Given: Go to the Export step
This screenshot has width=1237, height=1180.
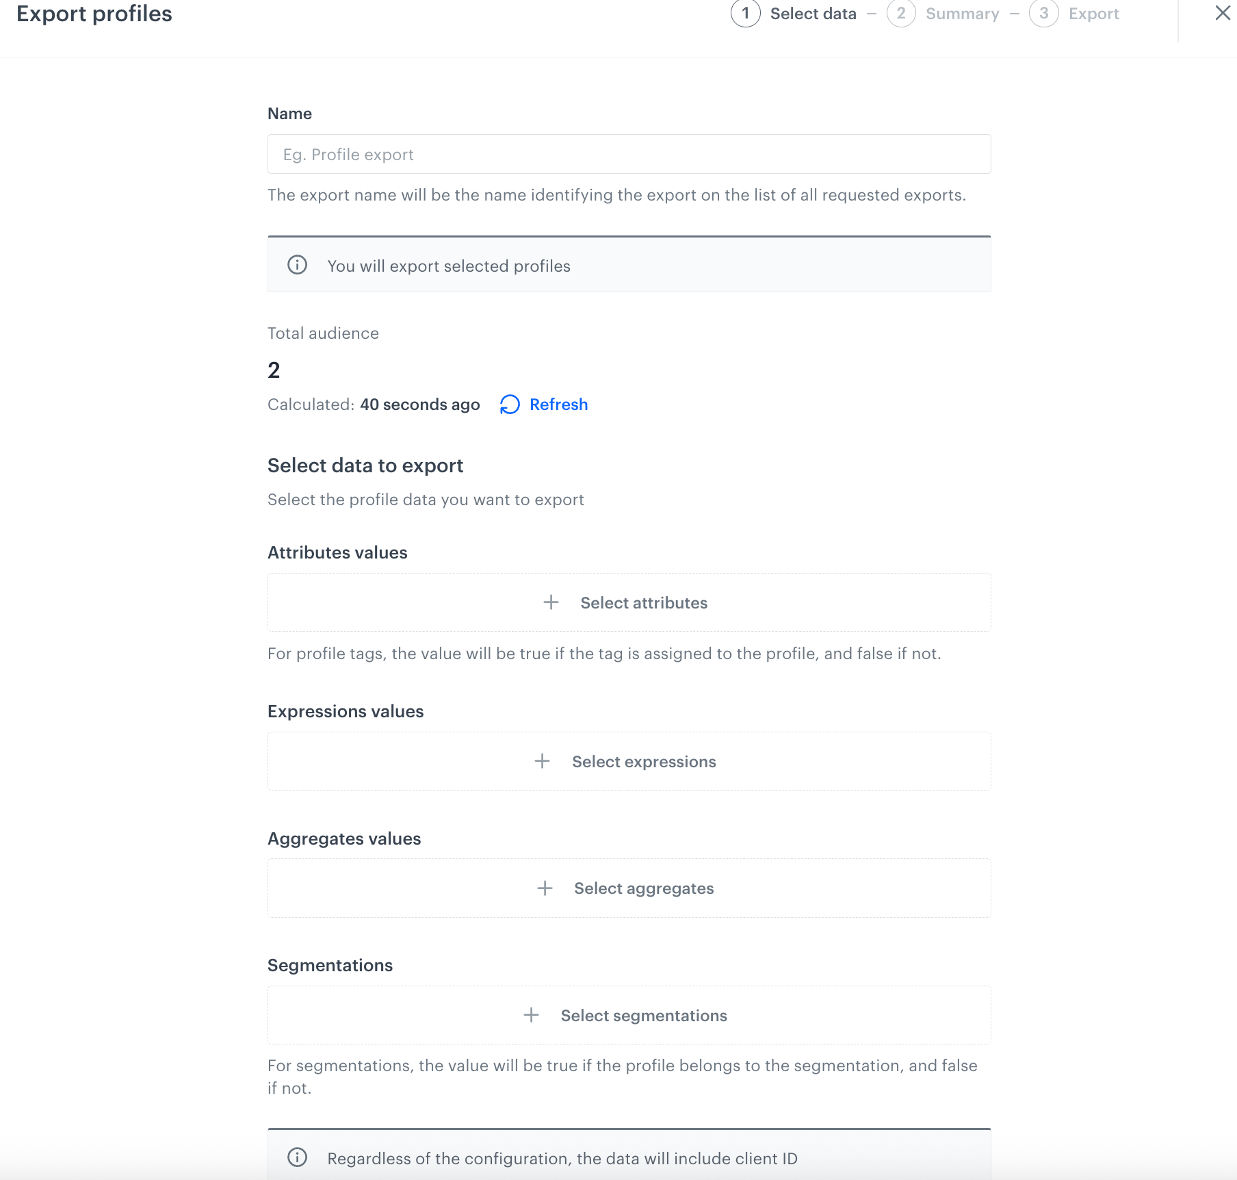Looking at the screenshot, I should (1093, 14).
